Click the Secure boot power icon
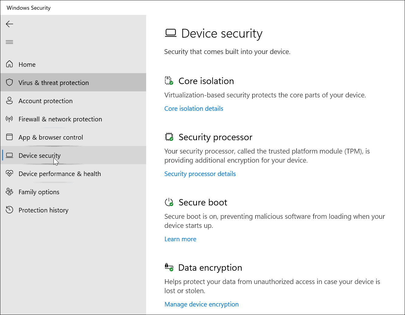 [x=169, y=202]
